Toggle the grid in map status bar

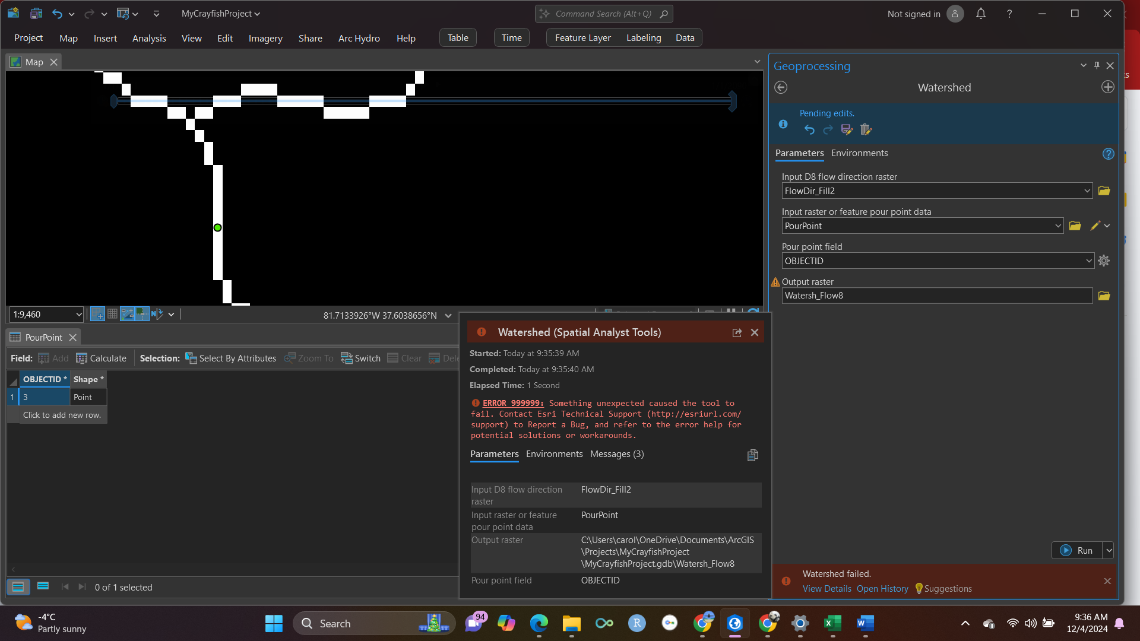(112, 314)
